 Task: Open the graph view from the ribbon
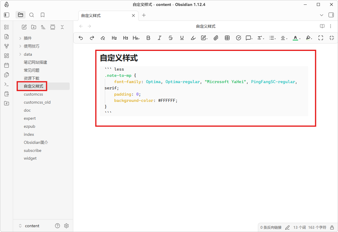(7, 46)
